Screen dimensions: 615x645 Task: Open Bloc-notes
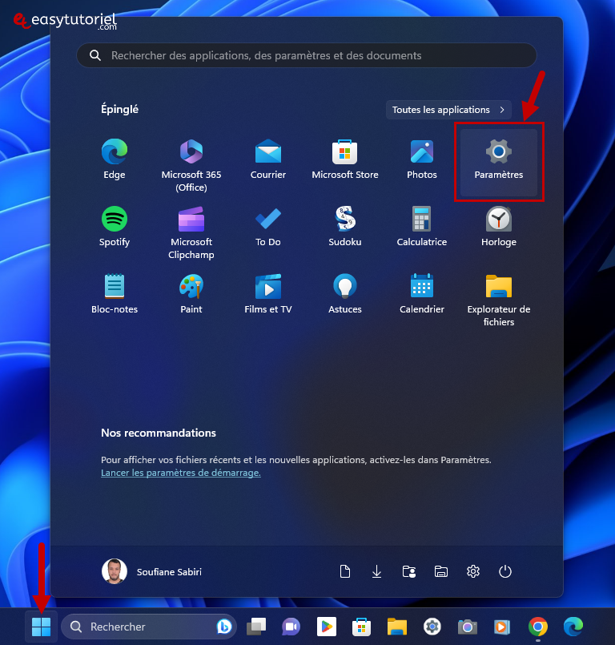point(115,294)
